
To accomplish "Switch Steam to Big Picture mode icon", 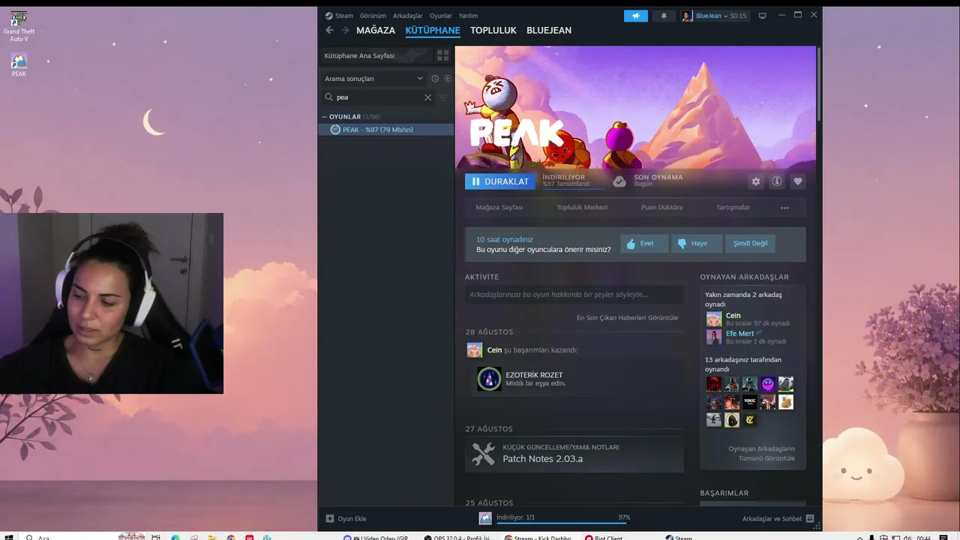I will [x=763, y=16].
